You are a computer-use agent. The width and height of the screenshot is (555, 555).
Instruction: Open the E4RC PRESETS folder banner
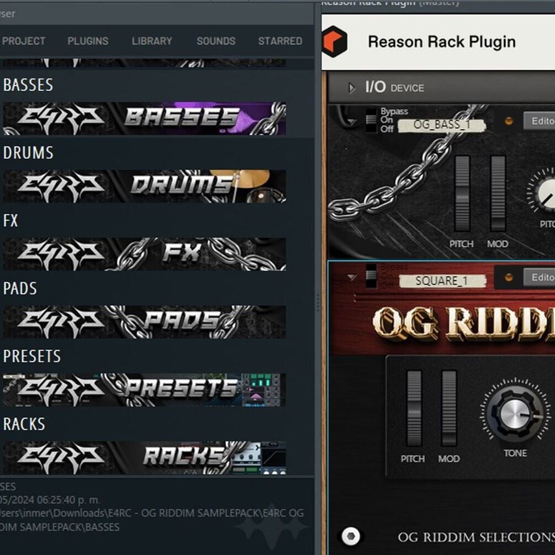pyautogui.click(x=145, y=390)
